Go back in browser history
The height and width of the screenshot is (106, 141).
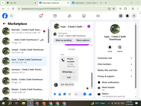pyautogui.click(x=3, y=9)
